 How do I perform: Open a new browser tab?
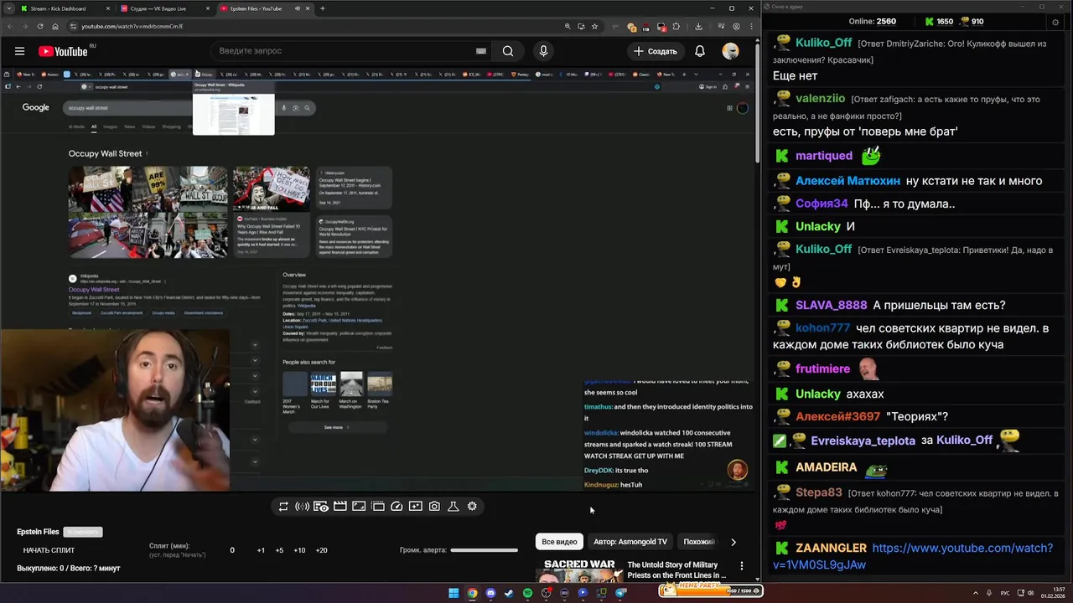tap(323, 8)
